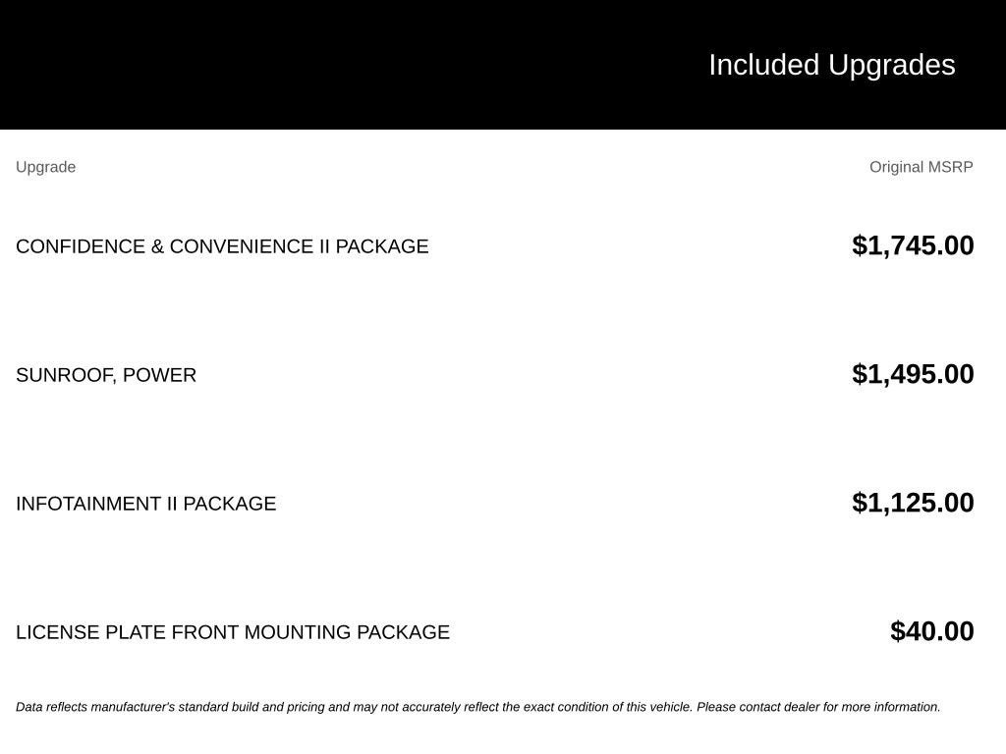This screenshot has width=1006, height=754.
Task: Select License Plate Front Mounting Package
Action: (x=232, y=632)
